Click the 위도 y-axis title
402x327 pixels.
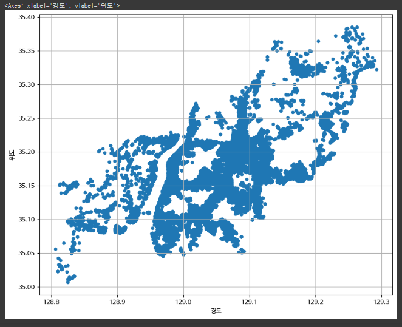tap(12, 155)
